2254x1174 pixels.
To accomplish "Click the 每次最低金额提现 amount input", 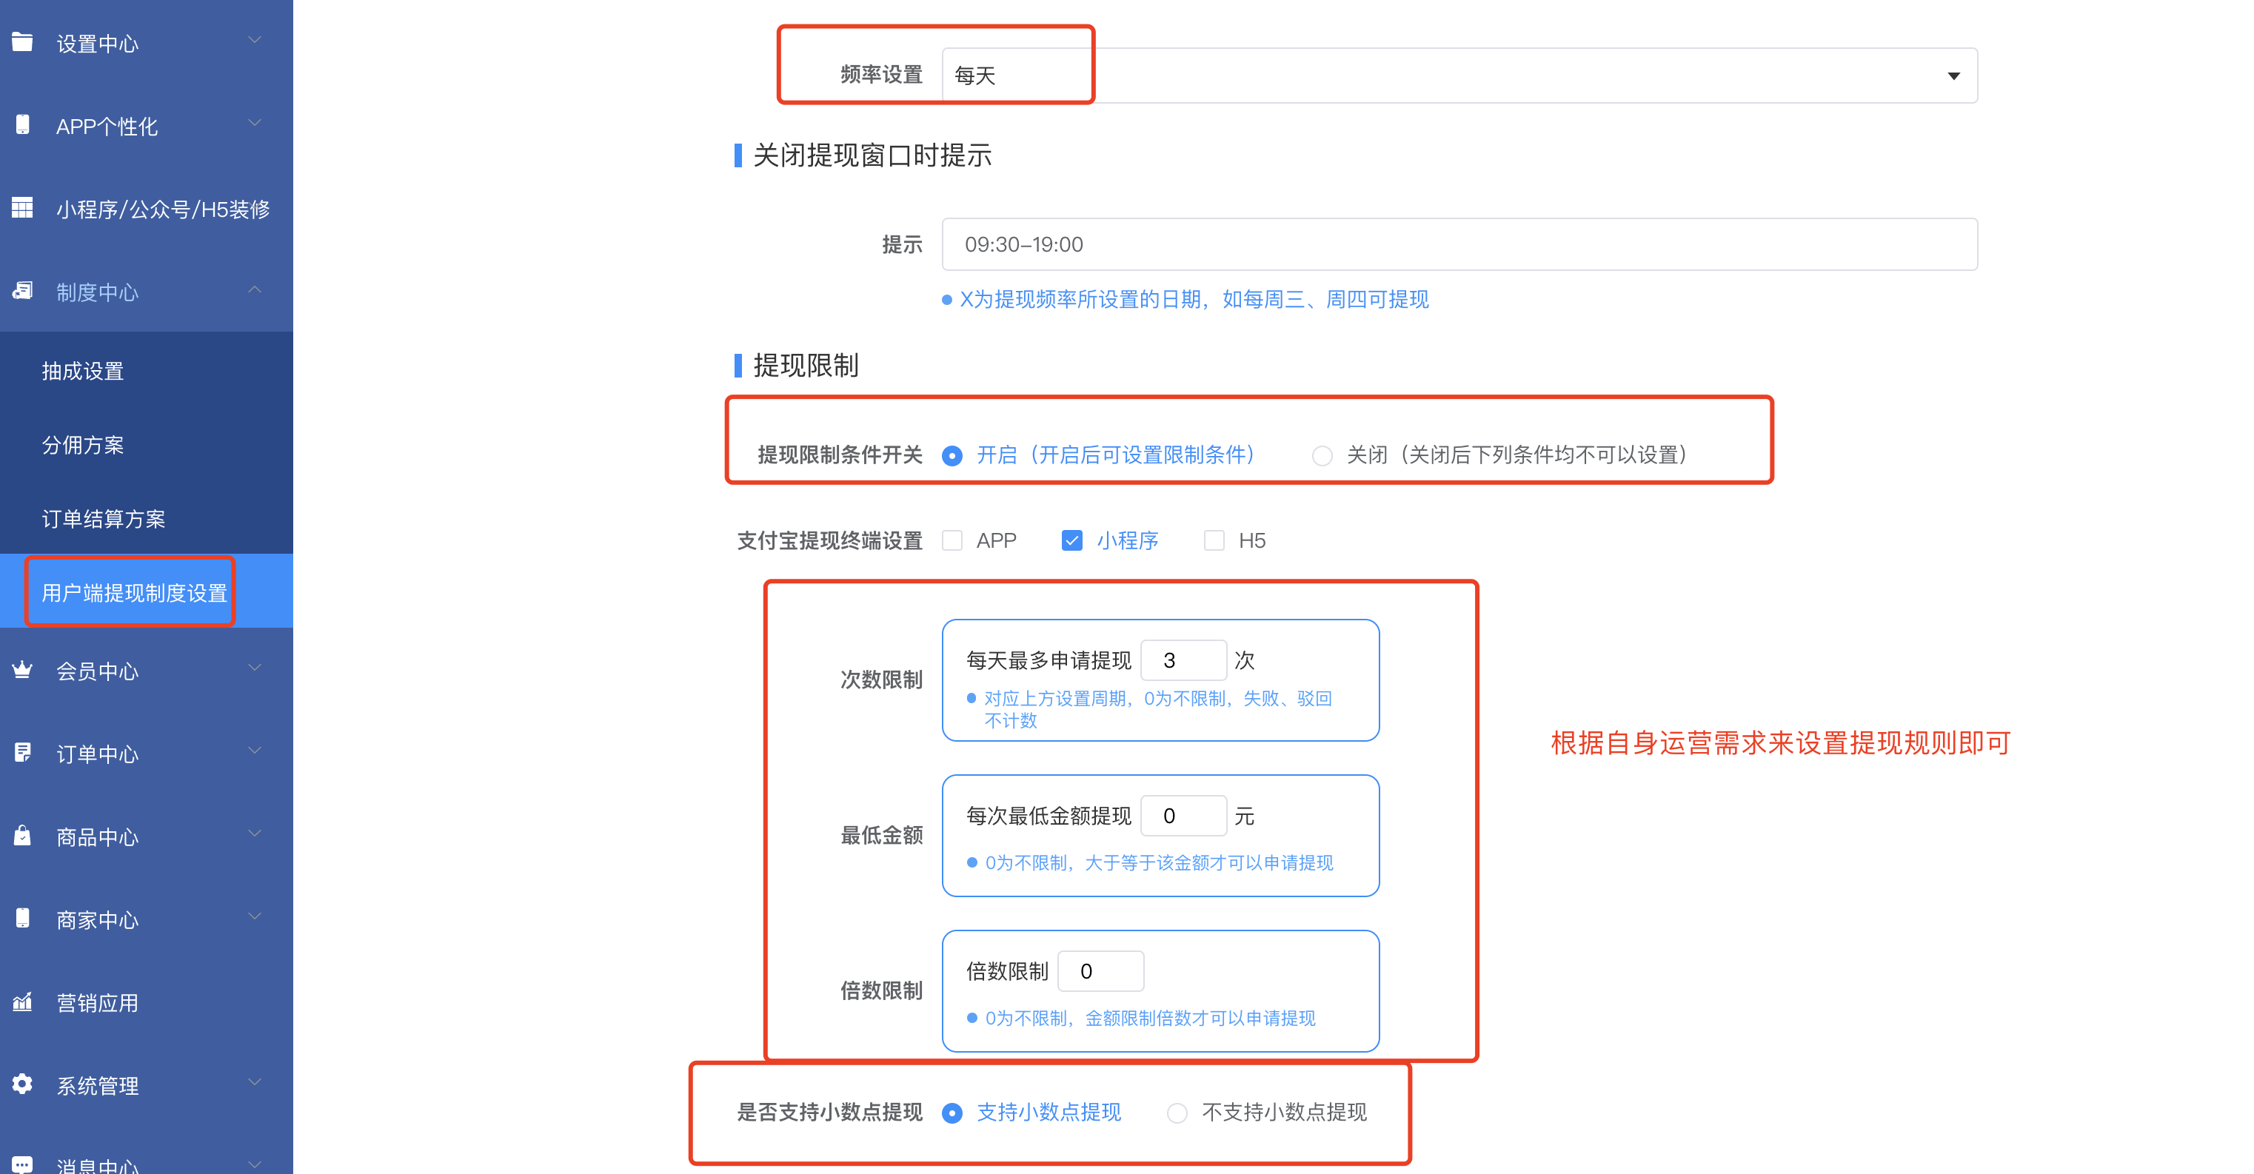I will pos(1183,816).
